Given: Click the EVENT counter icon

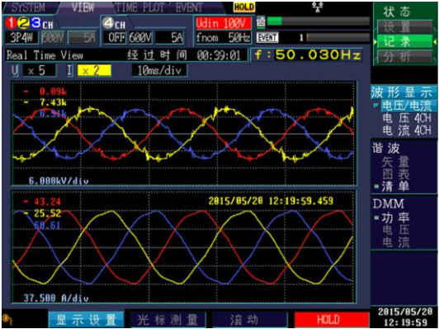Looking at the screenshot, I should 267,37.
